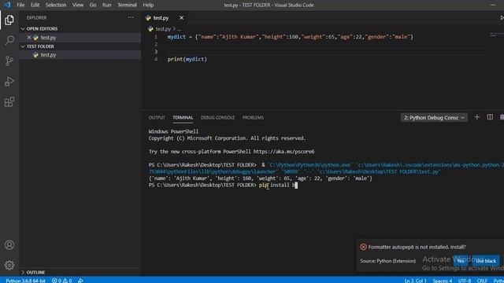Click the Use black button

[486, 261]
